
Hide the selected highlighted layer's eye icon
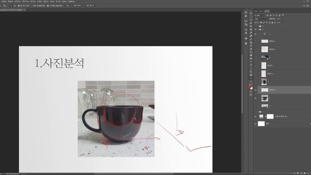256,90
